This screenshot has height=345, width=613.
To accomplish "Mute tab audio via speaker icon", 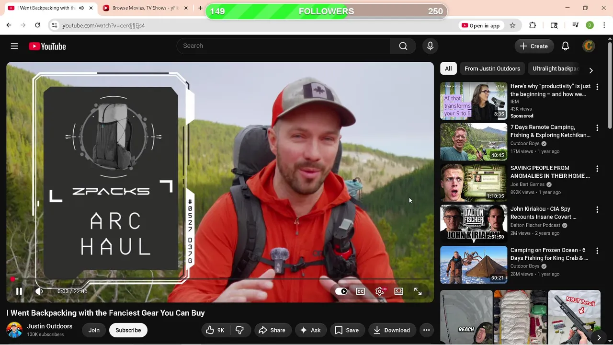I will [81, 8].
